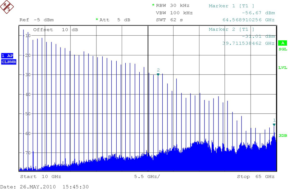Screen dimensions: 288x196
Task: Click the Stop 65 GHz frequency label
Action: point(255,177)
